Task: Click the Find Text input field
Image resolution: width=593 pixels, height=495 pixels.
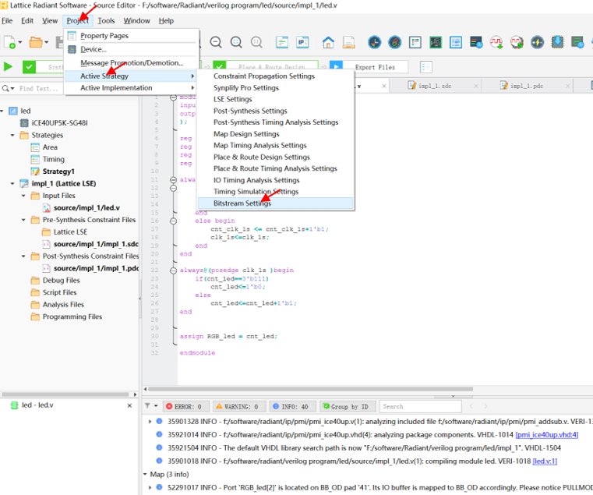Action: [x=40, y=89]
